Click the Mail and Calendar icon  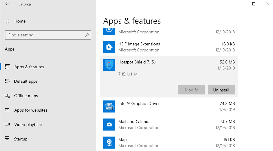click(x=109, y=125)
